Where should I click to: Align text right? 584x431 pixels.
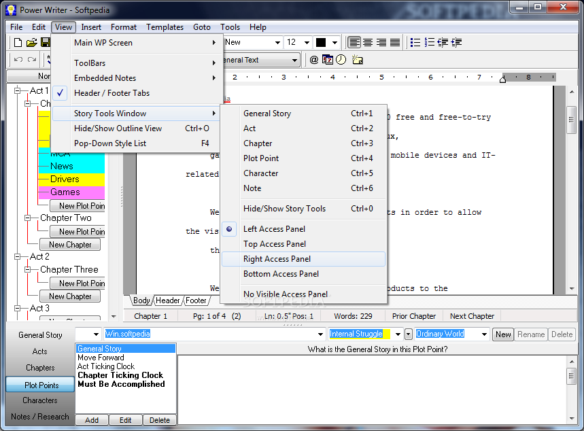coord(381,42)
